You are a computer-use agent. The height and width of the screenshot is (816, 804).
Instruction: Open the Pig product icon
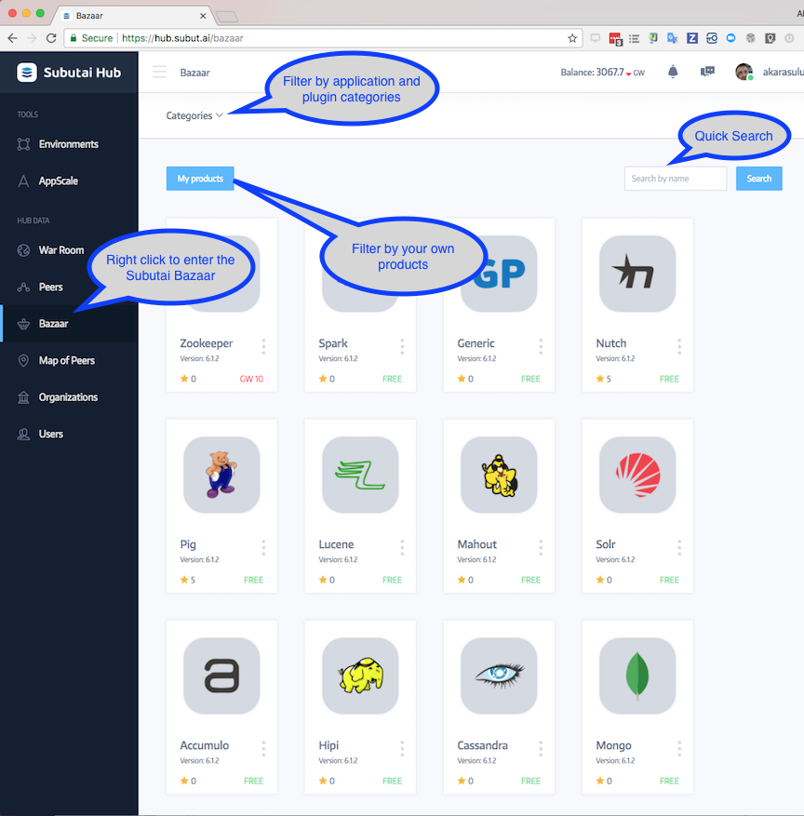click(221, 475)
